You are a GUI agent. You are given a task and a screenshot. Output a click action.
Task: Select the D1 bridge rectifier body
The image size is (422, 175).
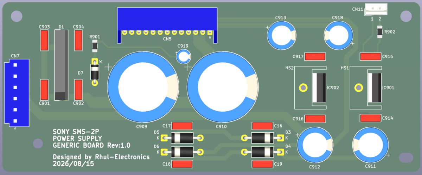point(61,65)
